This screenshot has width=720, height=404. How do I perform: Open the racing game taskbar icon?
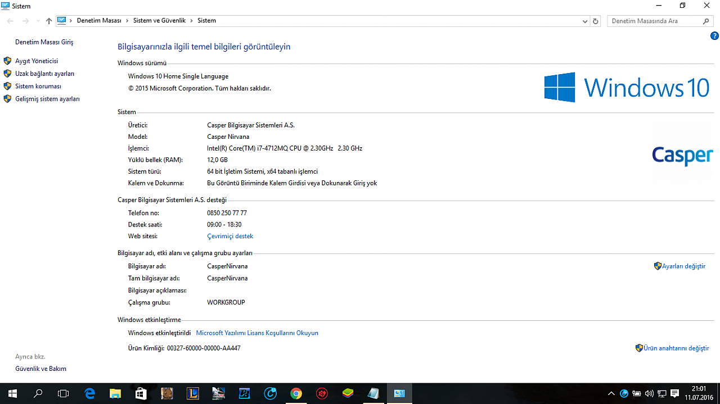219,394
